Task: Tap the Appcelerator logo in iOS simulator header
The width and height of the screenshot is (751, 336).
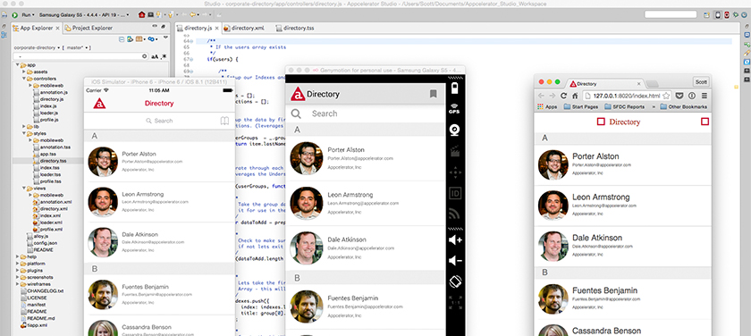Action: [x=99, y=104]
